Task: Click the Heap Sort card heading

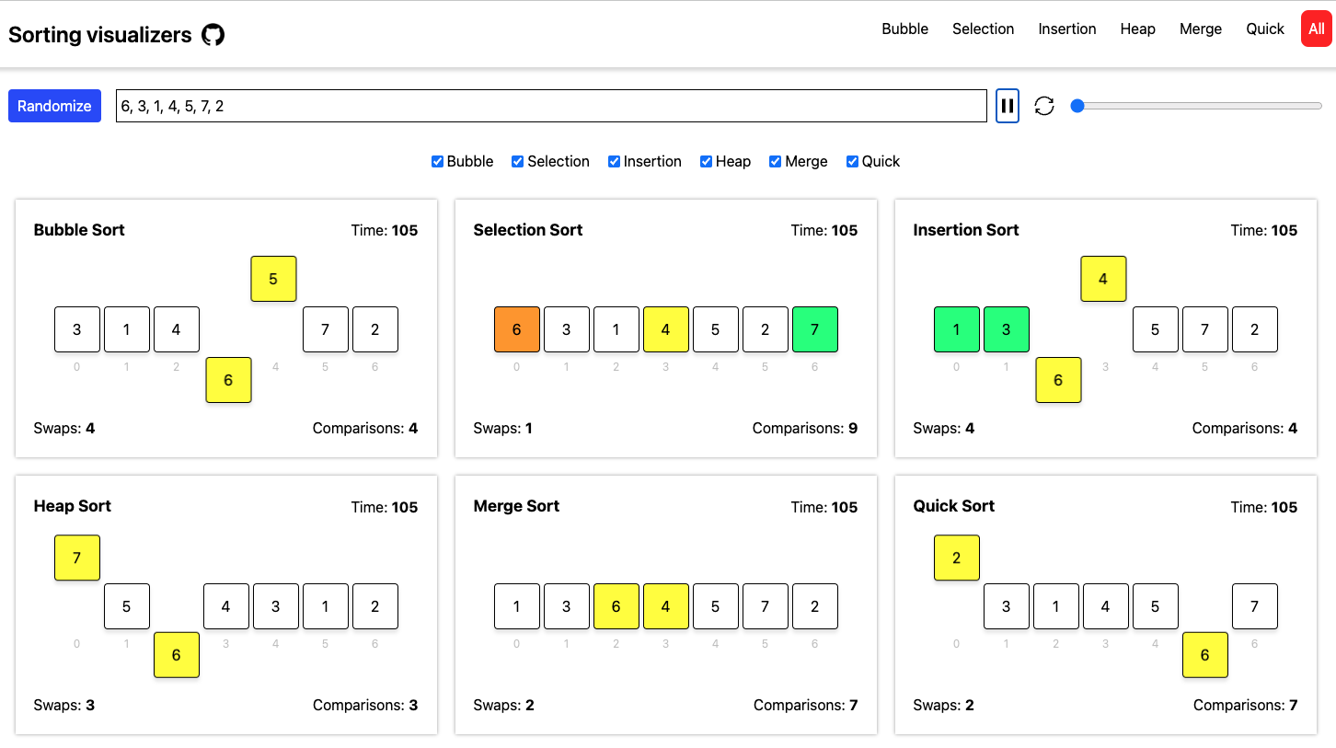Action: tap(73, 506)
